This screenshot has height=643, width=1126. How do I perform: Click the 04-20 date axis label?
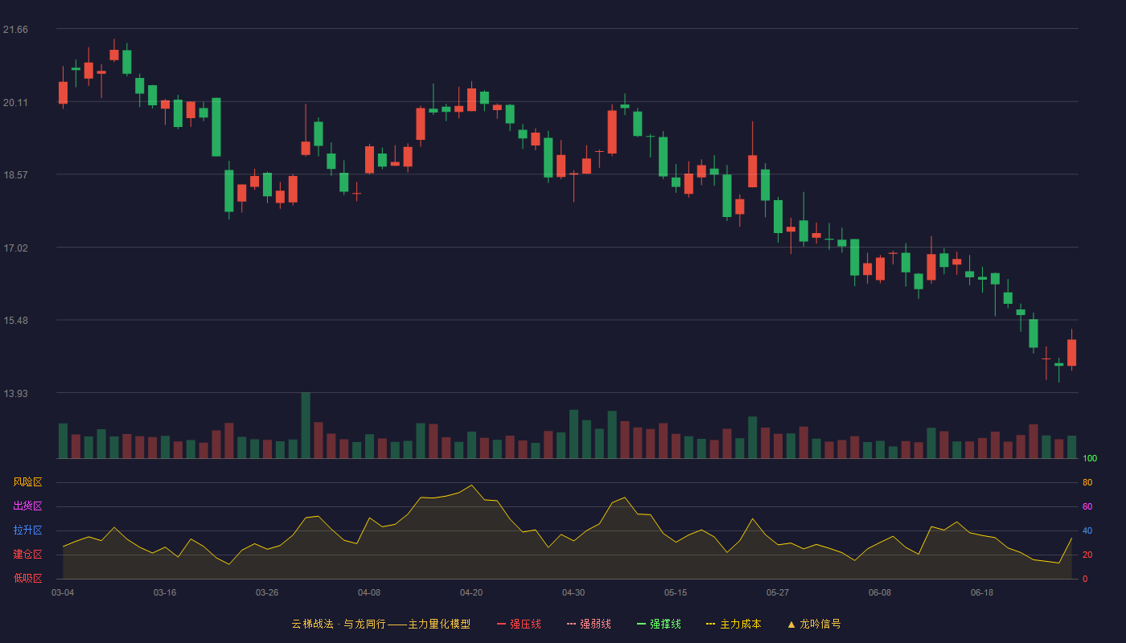pyautogui.click(x=471, y=592)
